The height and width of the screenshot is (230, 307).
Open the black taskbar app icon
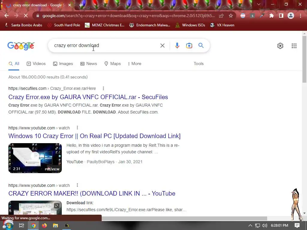(67, 226)
